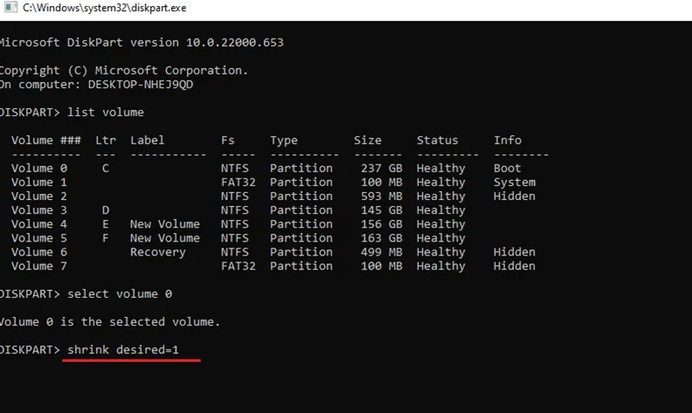692x413 pixels.
Task: Click 'Volume 3' in the volume list
Action: click(x=39, y=210)
